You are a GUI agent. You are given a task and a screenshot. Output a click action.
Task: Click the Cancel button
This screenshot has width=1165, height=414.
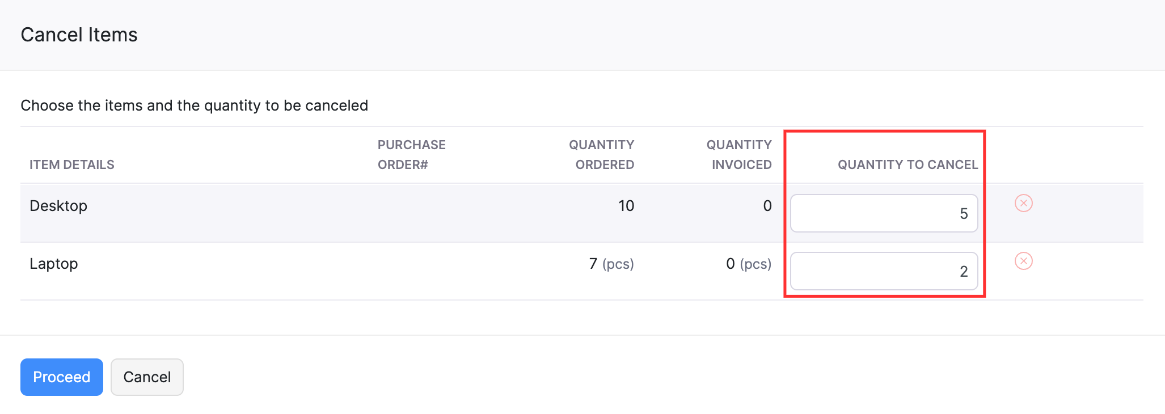(146, 377)
